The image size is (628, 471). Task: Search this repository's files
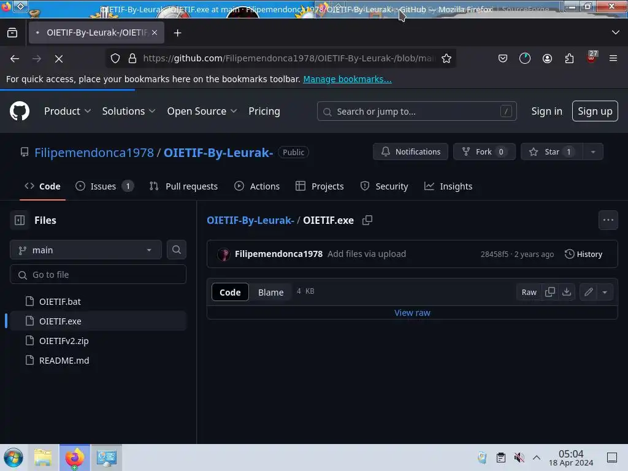176,250
